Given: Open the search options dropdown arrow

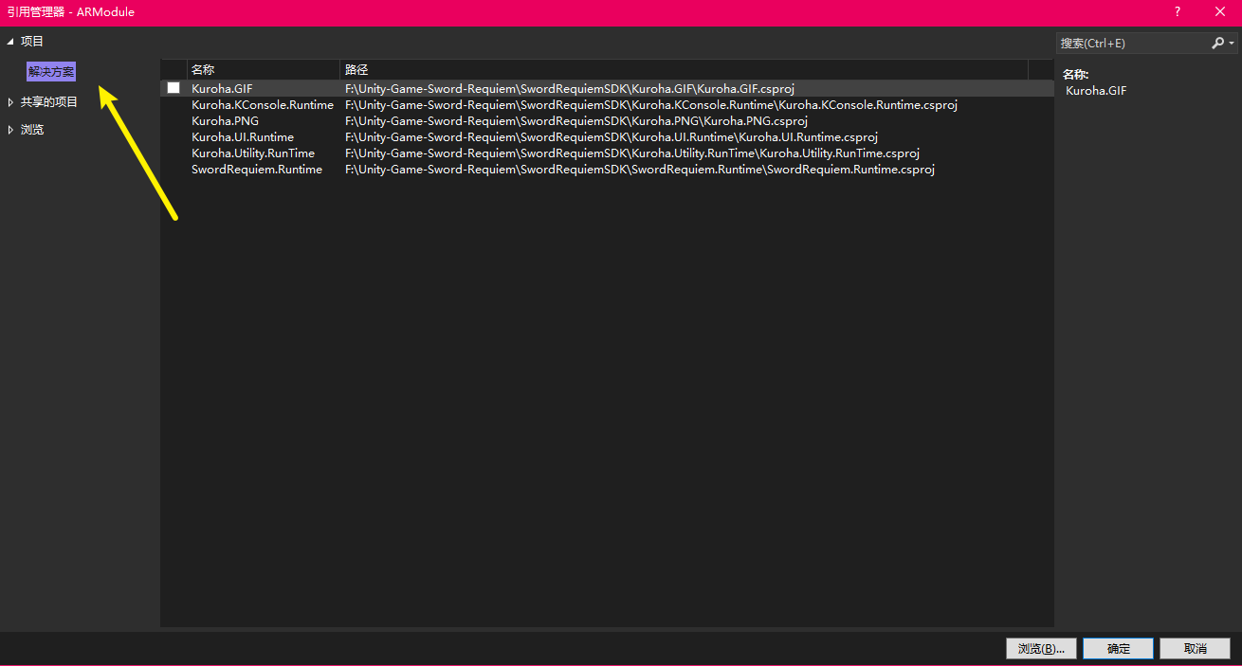Looking at the screenshot, I should click(1232, 44).
